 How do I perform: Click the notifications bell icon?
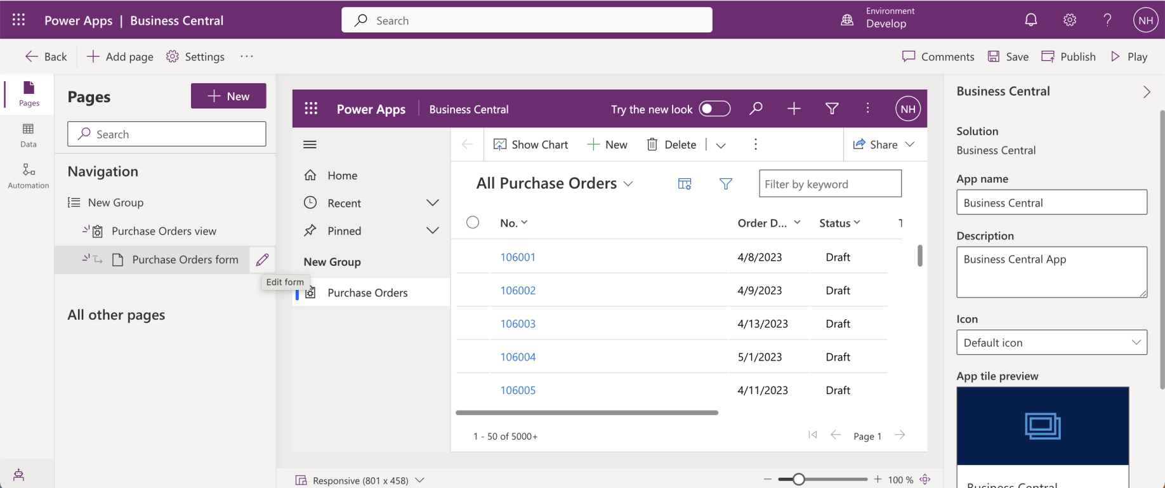tap(1030, 20)
